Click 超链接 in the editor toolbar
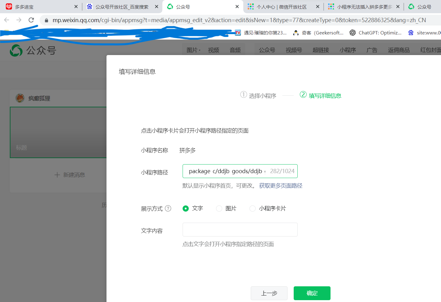Screen dimensions: 441x302 (x=321, y=50)
